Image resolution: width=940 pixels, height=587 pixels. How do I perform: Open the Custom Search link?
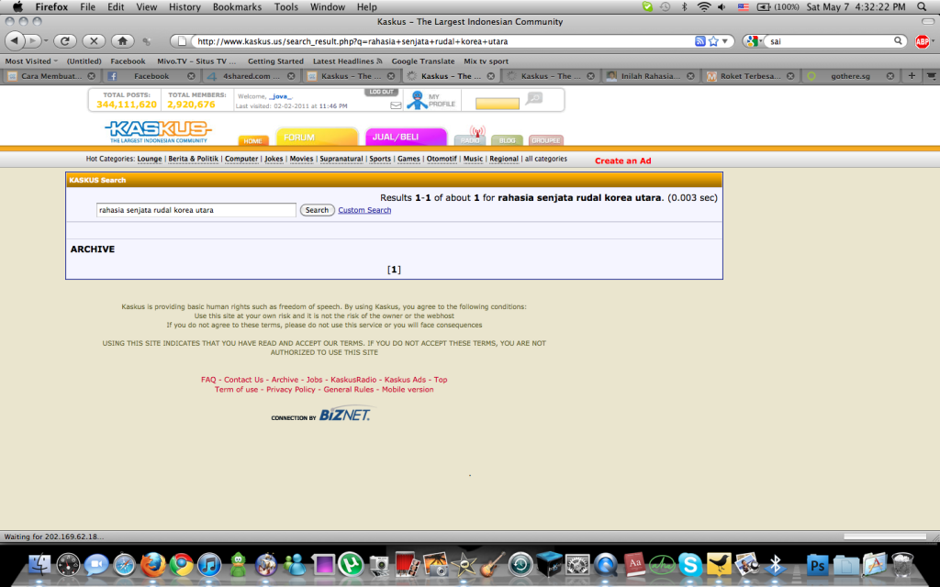coord(364,210)
